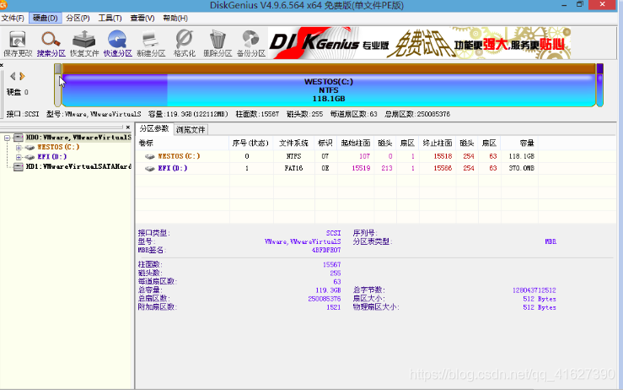Open the 工具(T) menu

click(x=110, y=19)
